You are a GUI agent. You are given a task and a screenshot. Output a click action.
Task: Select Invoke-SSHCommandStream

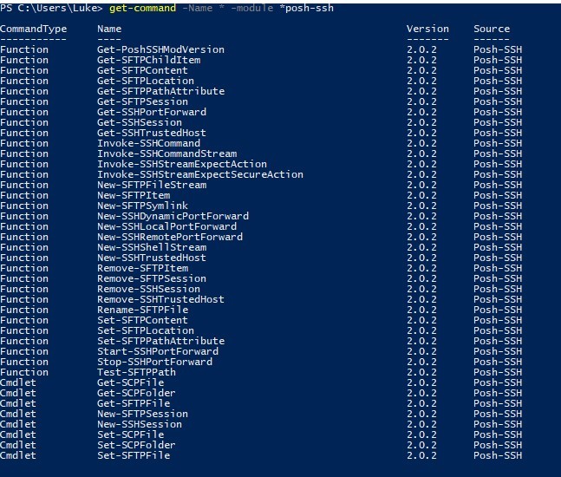(166, 154)
